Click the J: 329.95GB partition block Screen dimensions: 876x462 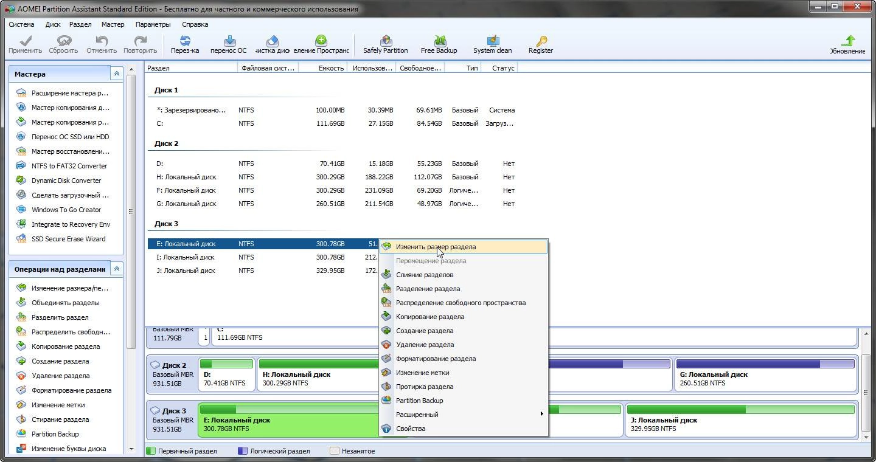tap(740, 420)
